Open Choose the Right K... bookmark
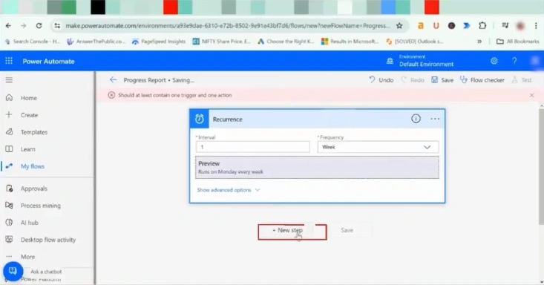 pyautogui.click(x=286, y=42)
